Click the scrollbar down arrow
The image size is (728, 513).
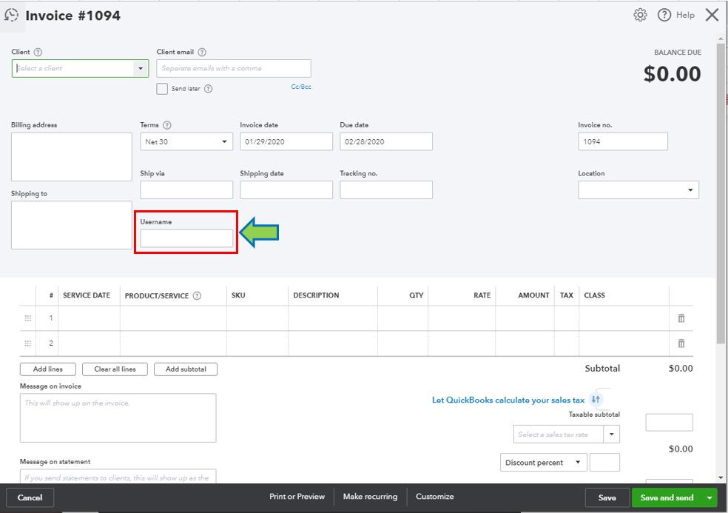[x=721, y=477]
